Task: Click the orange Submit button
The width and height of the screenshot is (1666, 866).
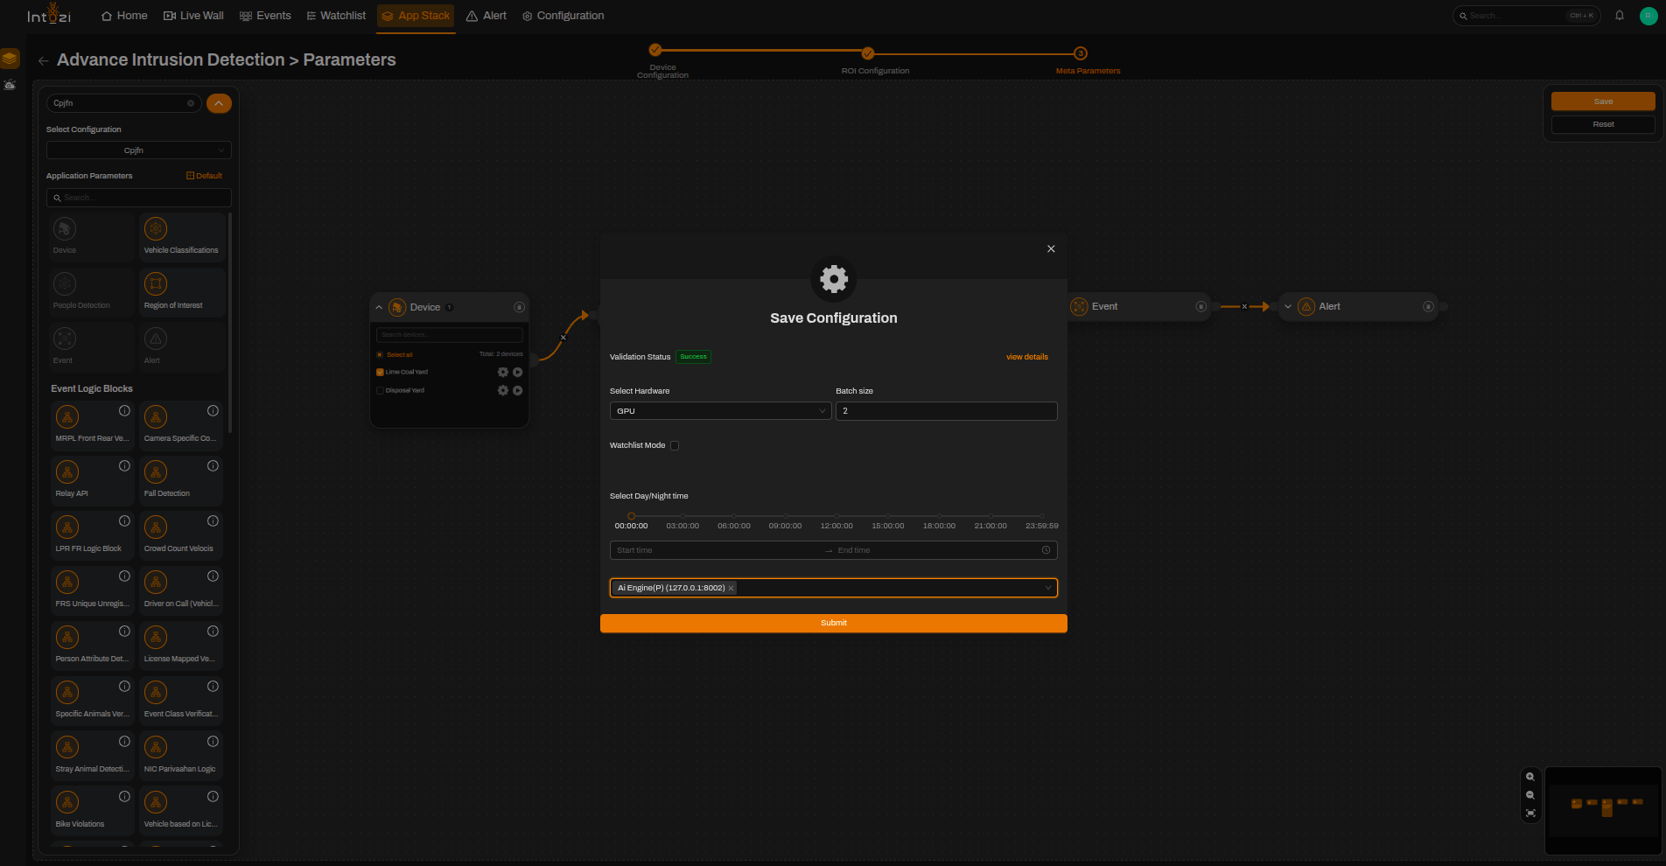Action: [x=834, y=623]
